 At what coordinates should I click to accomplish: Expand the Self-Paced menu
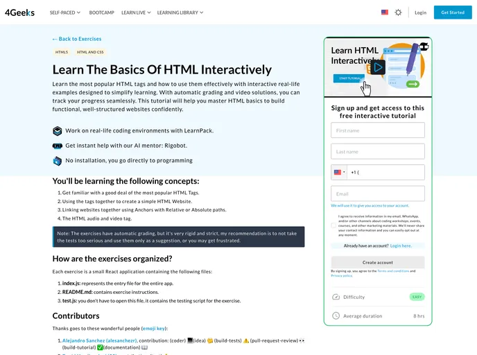(x=64, y=12)
